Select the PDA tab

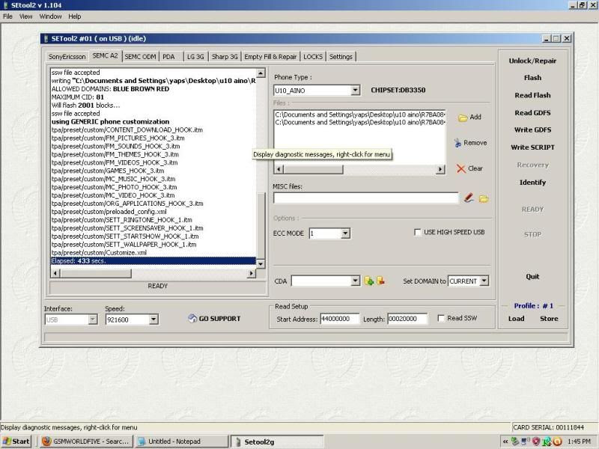[169, 57]
